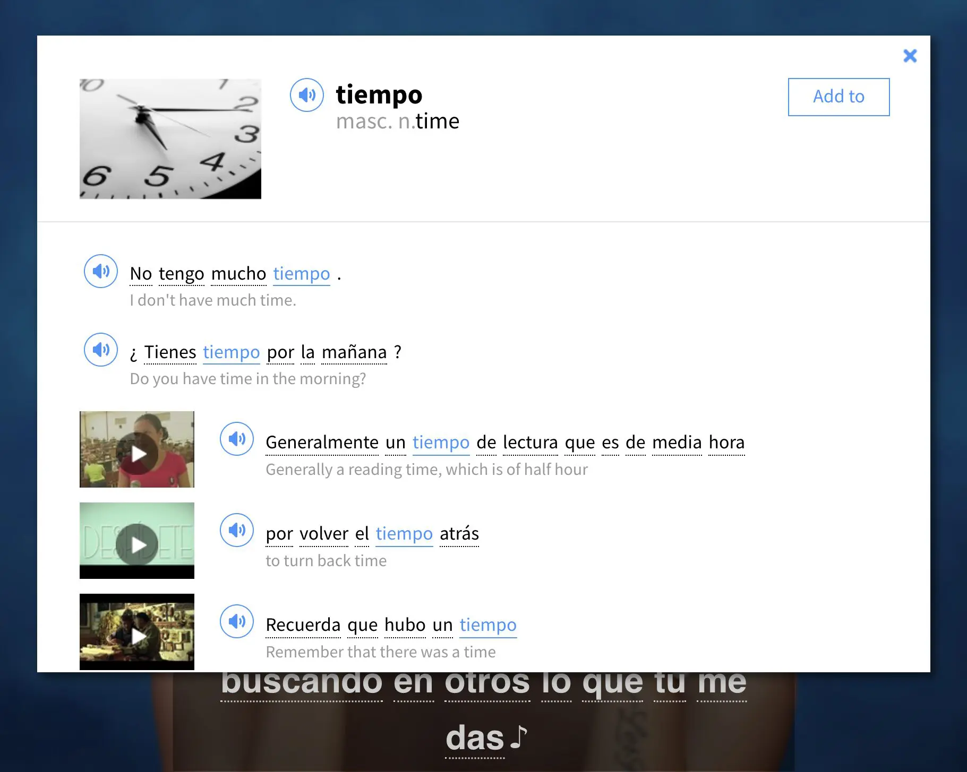This screenshot has width=967, height=772.
Task: Play audio for 'No tengo mucho tiempo'
Action: pos(101,271)
